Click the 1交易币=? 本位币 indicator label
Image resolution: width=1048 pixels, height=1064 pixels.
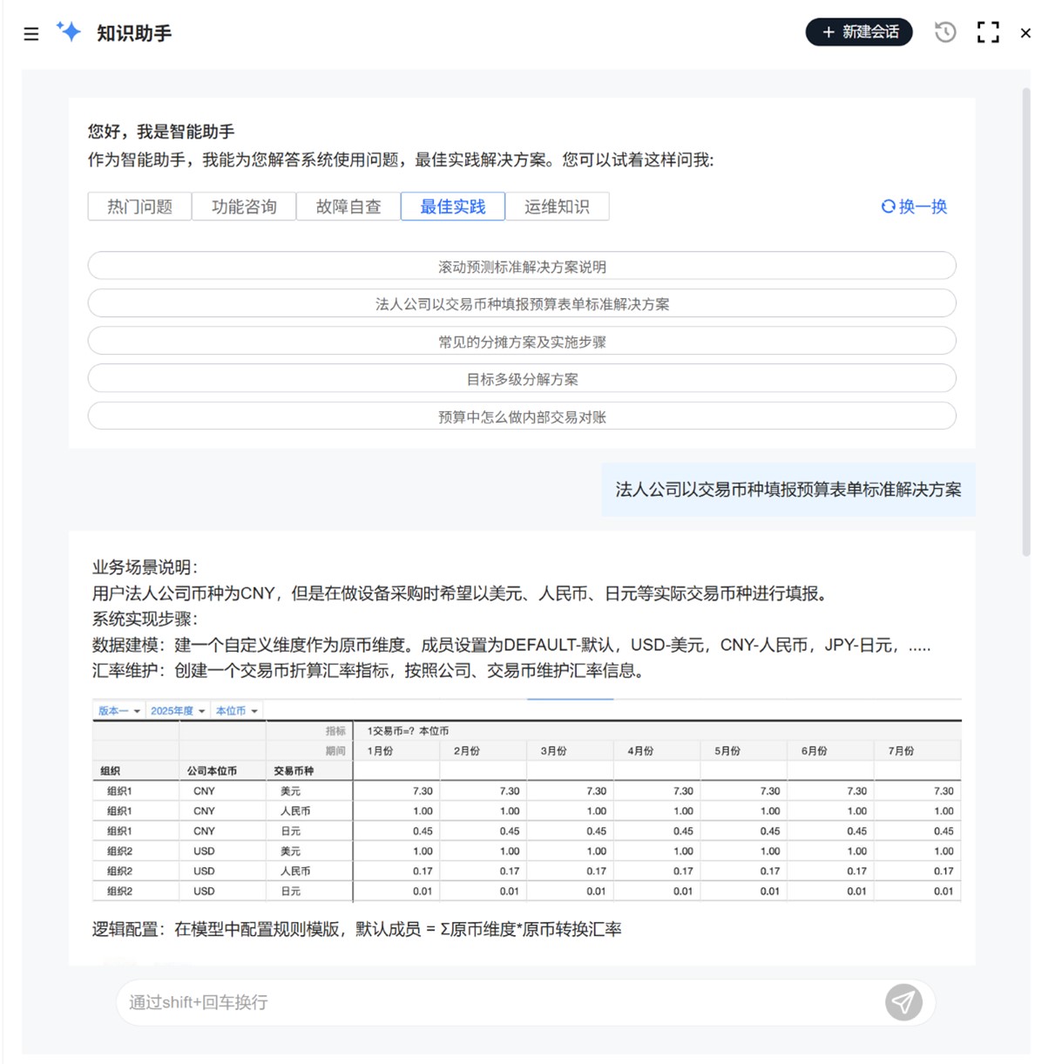[x=408, y=731]
